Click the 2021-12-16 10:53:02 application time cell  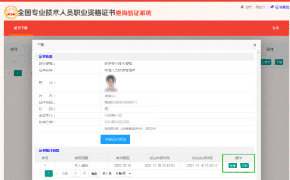coord(159,166)
